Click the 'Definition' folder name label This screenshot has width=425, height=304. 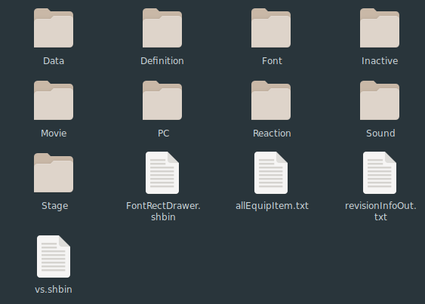click(x=162, y=61)
